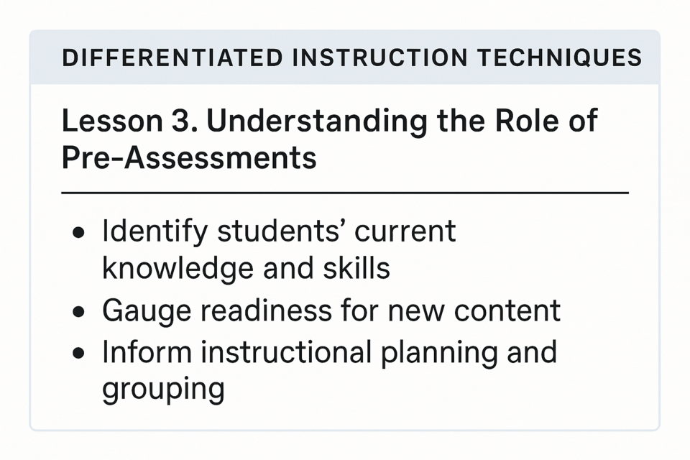Click the bullet dot beside Inform instructional
The image size is (690, 460).
tap(79, 353)
